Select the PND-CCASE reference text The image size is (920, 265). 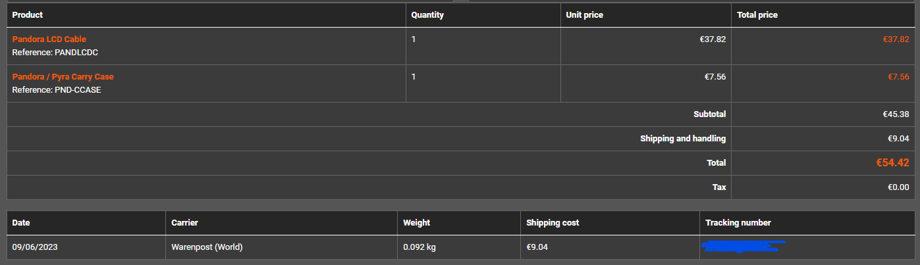pos(78,90)
